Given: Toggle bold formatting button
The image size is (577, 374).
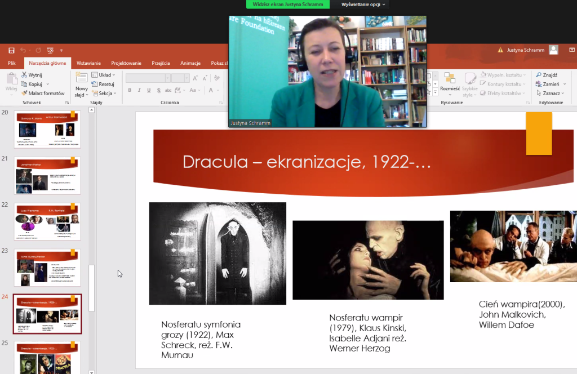Looking at the screenshot, I should click(130, 90).
